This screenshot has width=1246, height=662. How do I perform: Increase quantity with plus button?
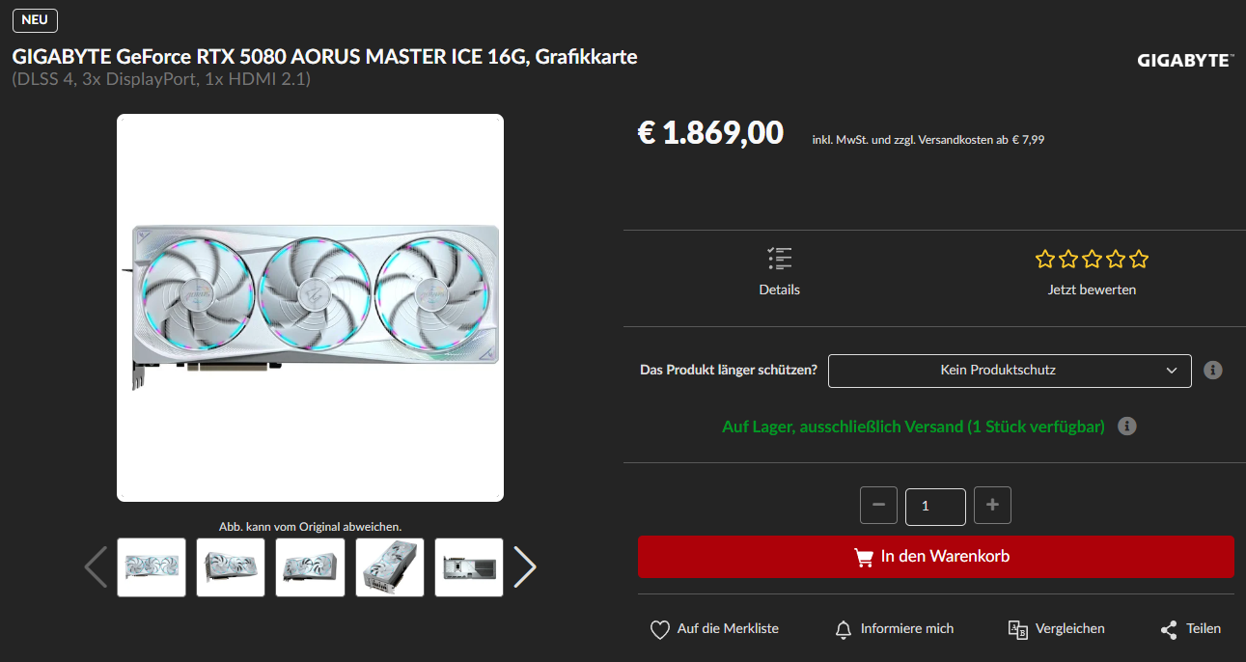tap(992, 506)
